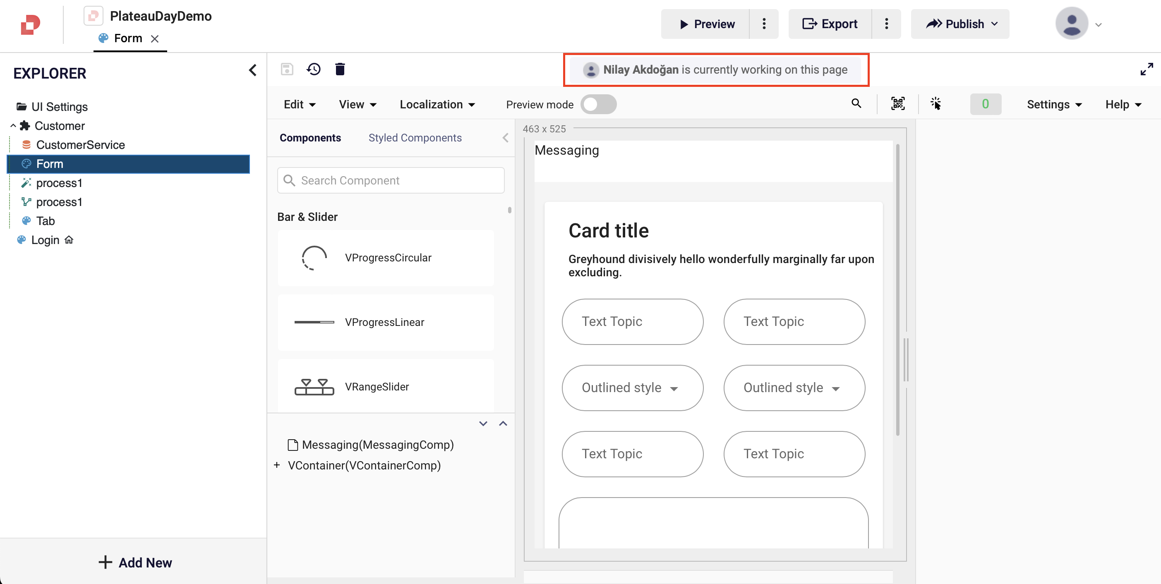This screenshot has width=1161, height=584.
Task: Open the first Outlined style dropdown
Action: pos(632,388)
